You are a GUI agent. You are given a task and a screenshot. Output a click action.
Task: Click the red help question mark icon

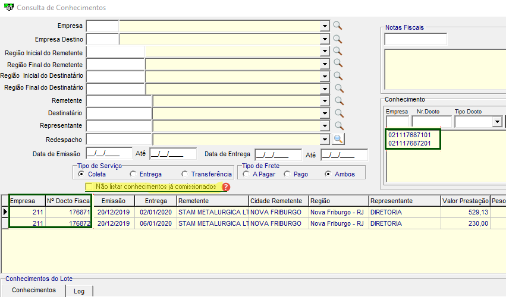pyautogui.click(x=226, y=187)
